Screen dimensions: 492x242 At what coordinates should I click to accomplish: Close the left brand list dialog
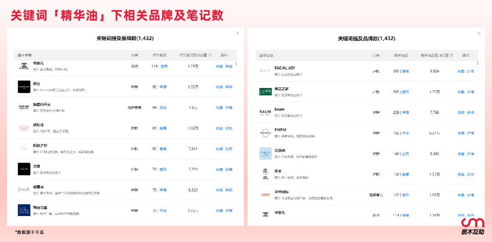(x=237, y=33)
